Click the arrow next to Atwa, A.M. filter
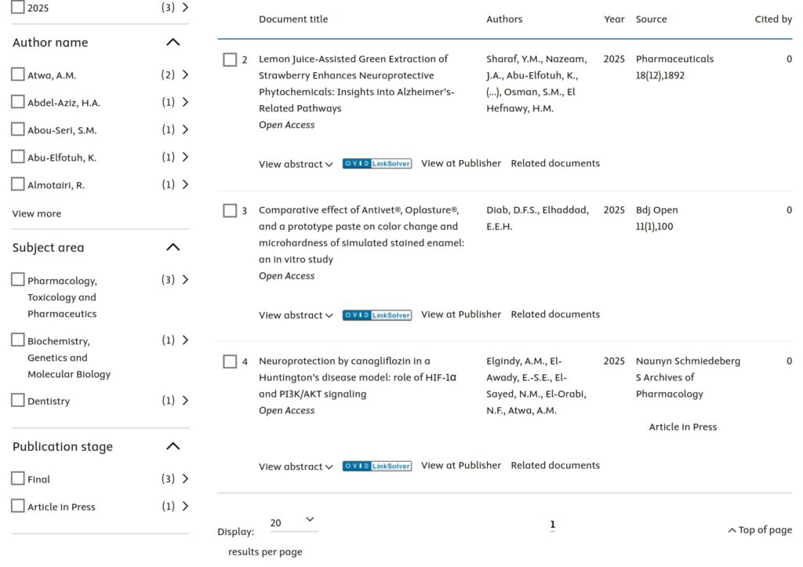 tap(185, 75)
